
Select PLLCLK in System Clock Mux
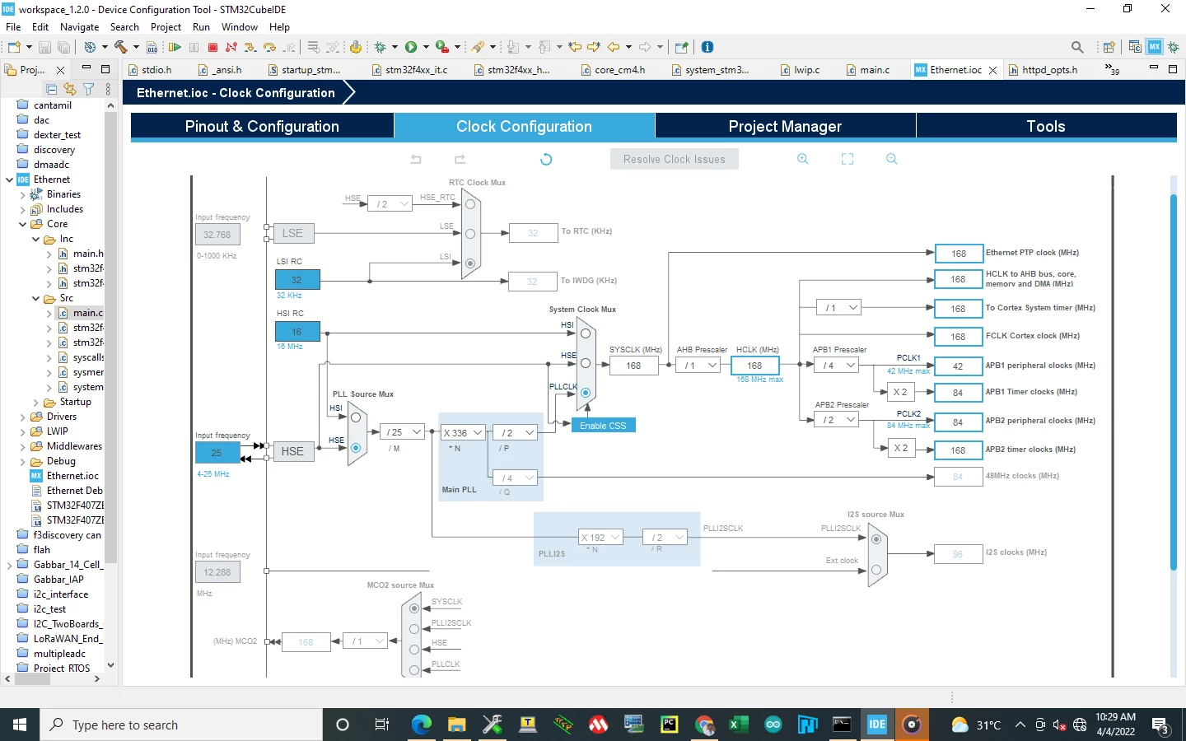586,393
